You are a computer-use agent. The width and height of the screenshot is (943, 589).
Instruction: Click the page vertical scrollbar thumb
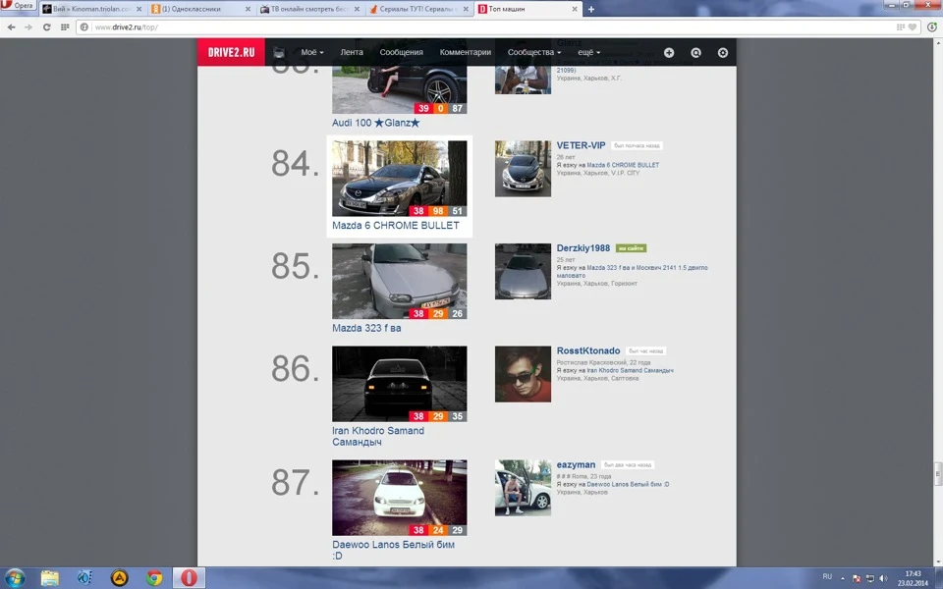[x=937, y=475]
